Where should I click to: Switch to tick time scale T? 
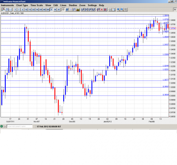click(x=15, y=10)
